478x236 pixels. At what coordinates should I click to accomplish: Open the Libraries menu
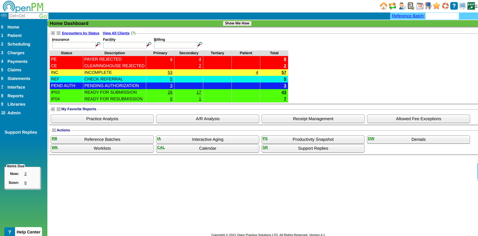tap(16, 104)
